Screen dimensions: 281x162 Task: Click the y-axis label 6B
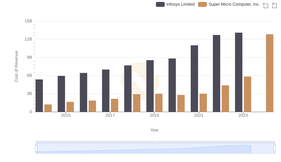coord(30,76)
